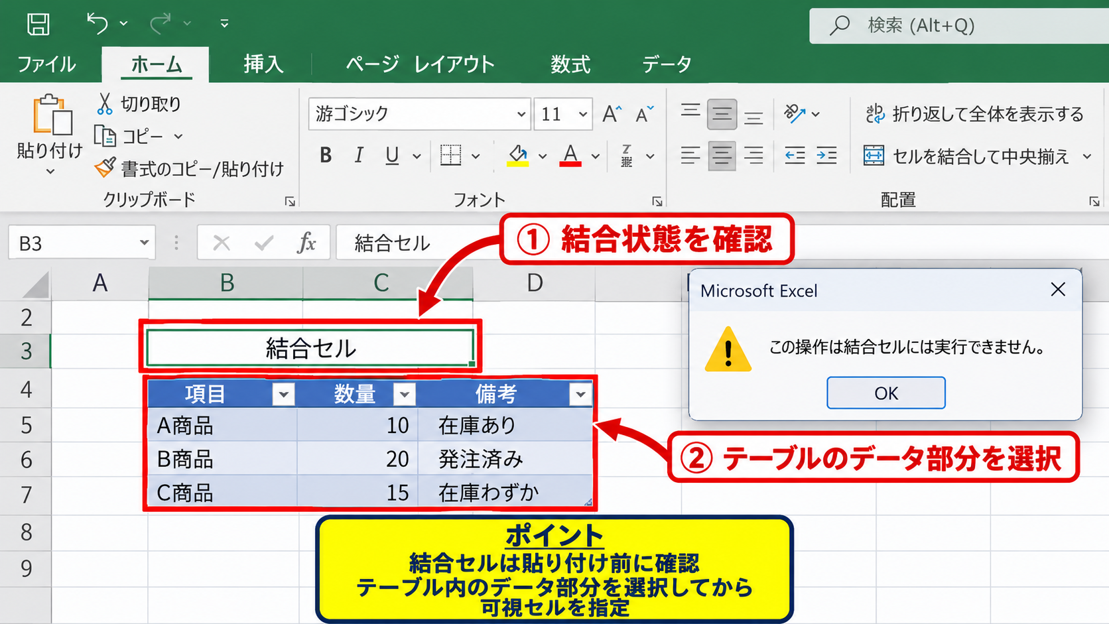Click the borders grid icon
1109x624 pixels.
(x=450, y=155)
